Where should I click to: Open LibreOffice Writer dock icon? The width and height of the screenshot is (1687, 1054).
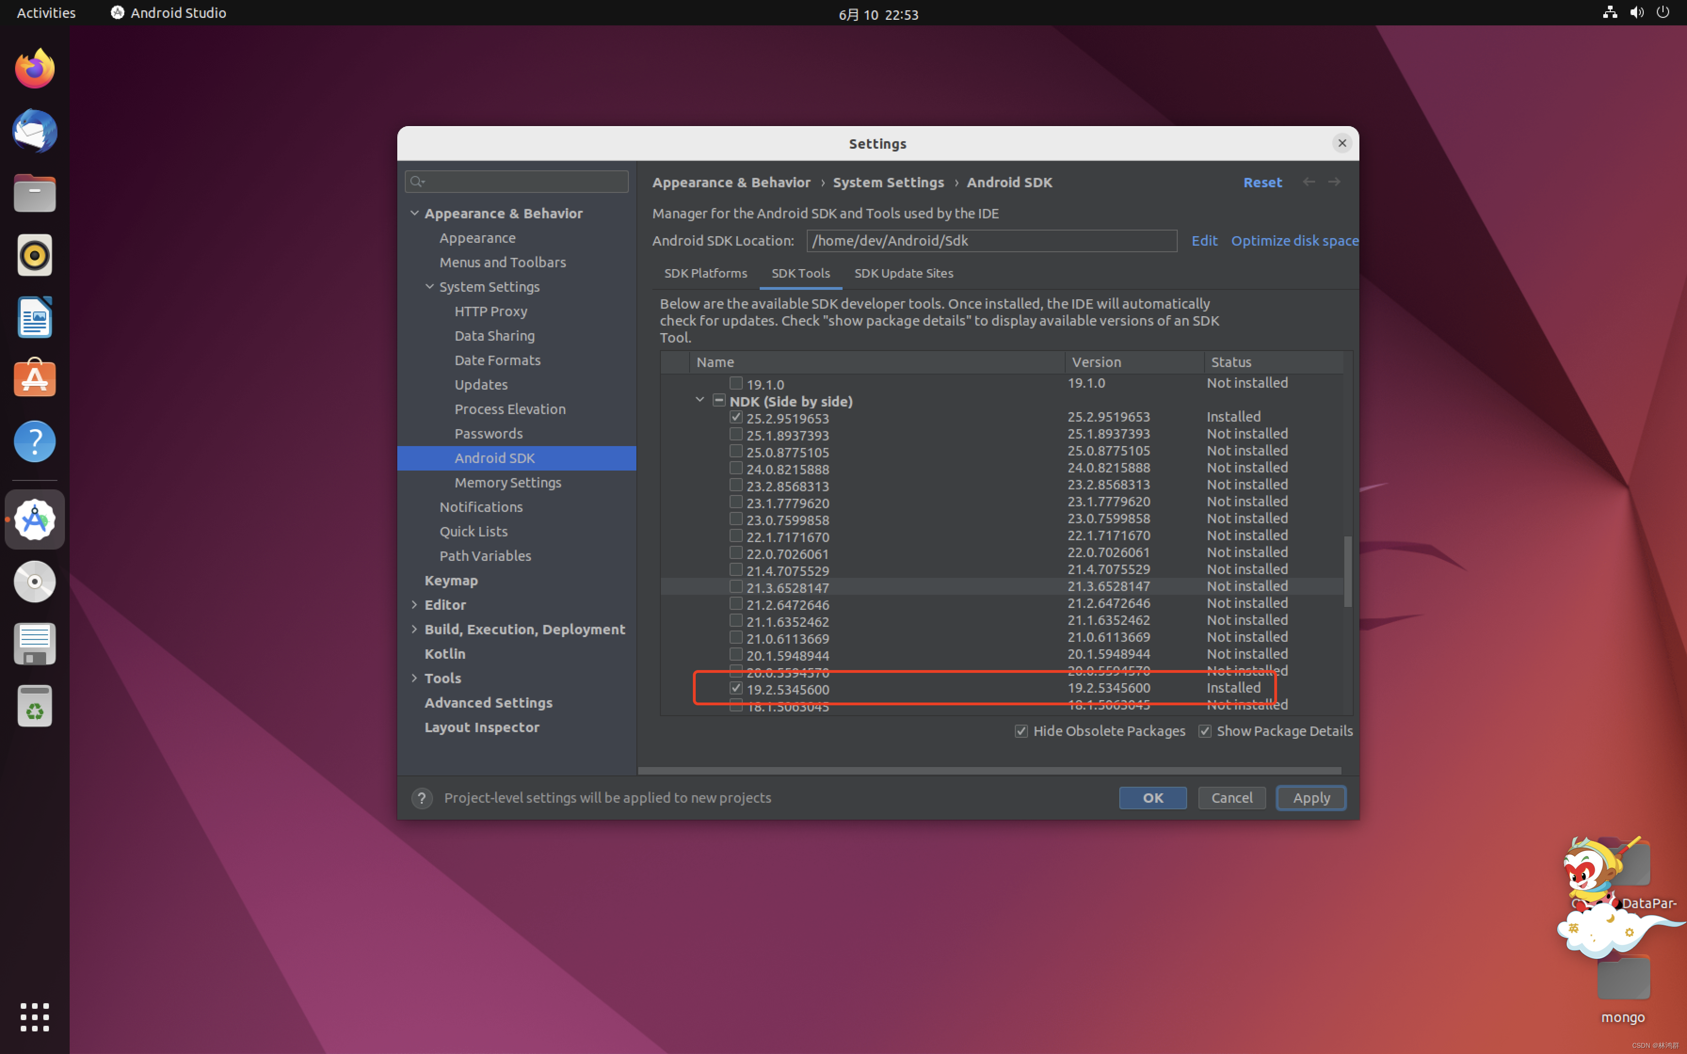[x=35, y=317]
